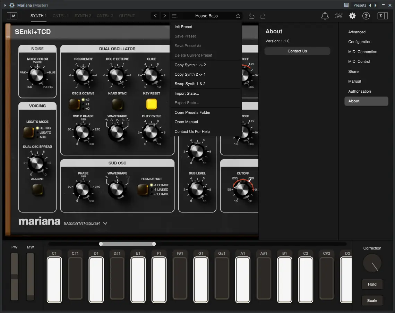The image size is (395, 313).
Task: Click the MW mod wheel slider
Action: pyautogui.click(x=30, y=277)
